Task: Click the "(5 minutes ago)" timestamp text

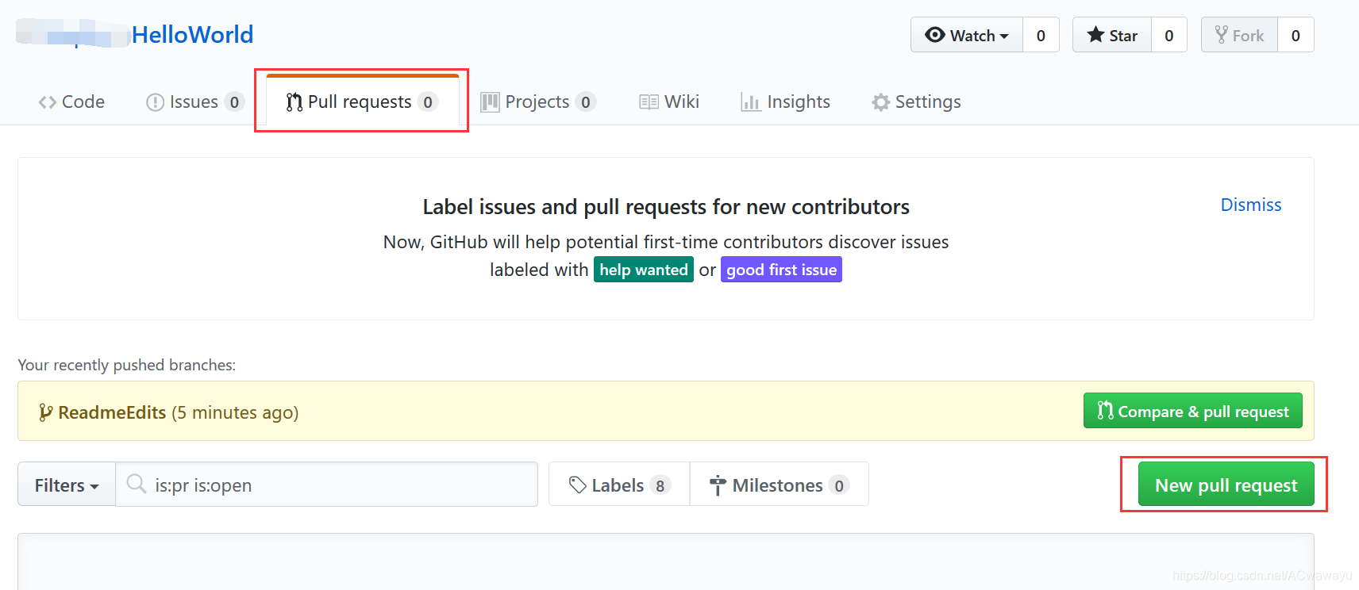Action: 235,412
